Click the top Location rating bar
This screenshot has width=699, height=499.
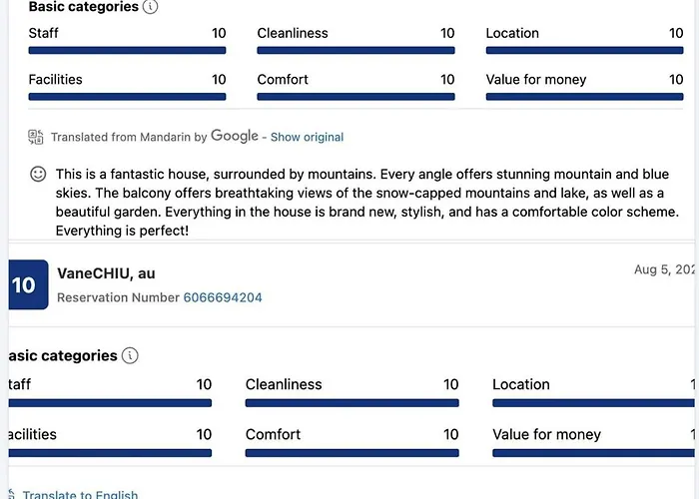pos(584,50)
